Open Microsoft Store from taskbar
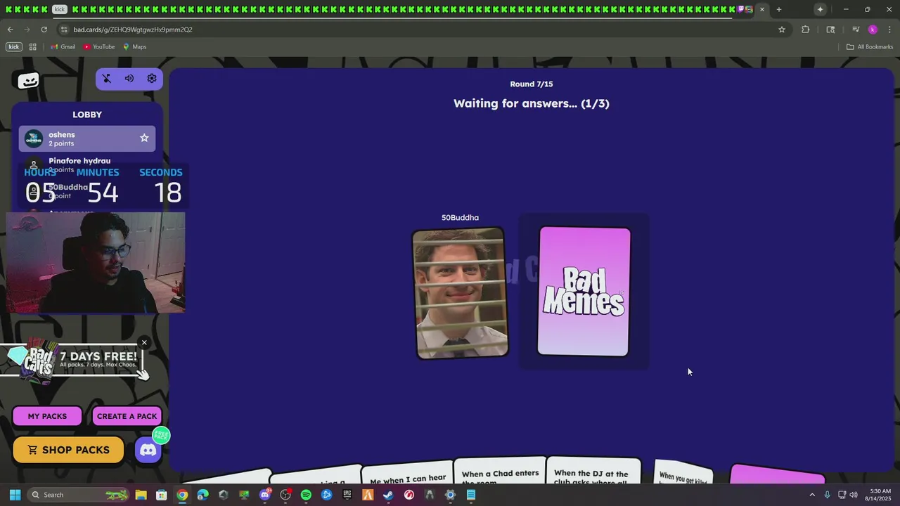The image size is (900, 506). pos(161,495)
